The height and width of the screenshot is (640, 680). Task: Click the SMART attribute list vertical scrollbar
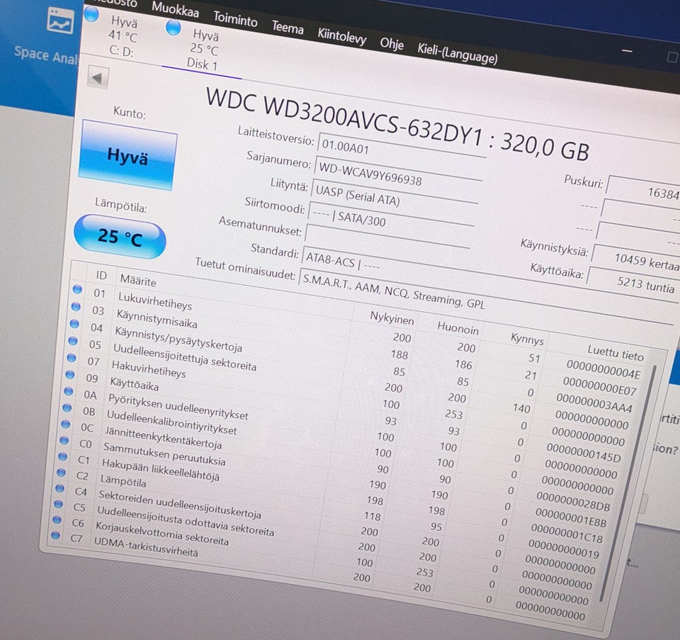[627, 483]
